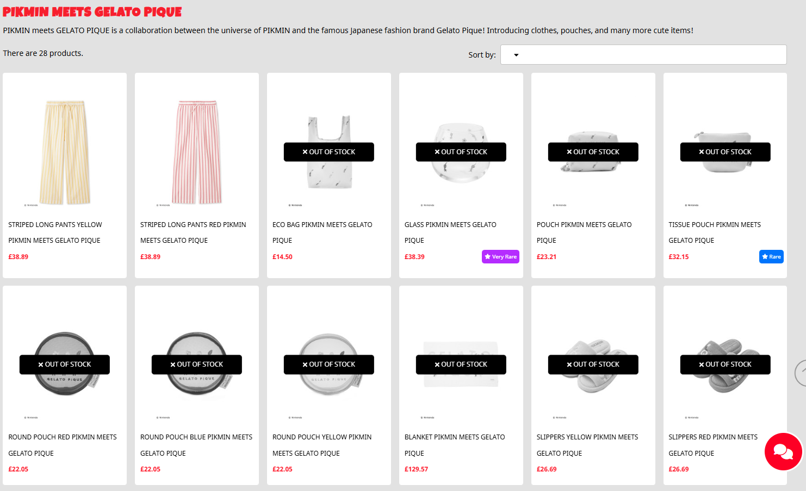Click Out of Stock label on Slippers Yellow
Image resolution: width=806 pixels, height=491 pixels.
pos(593,364)
